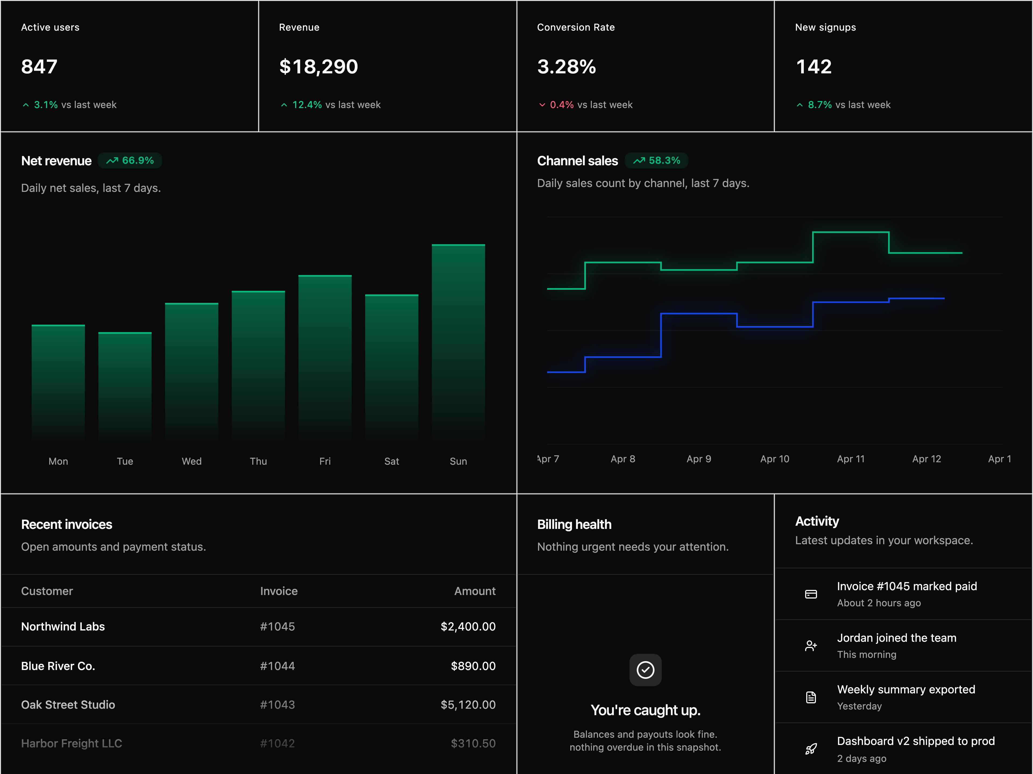This screenshot has height=774, width=1033.
Task: Click the down-chevron icon under Conversion Rate
Action: [x=542, y=105]
